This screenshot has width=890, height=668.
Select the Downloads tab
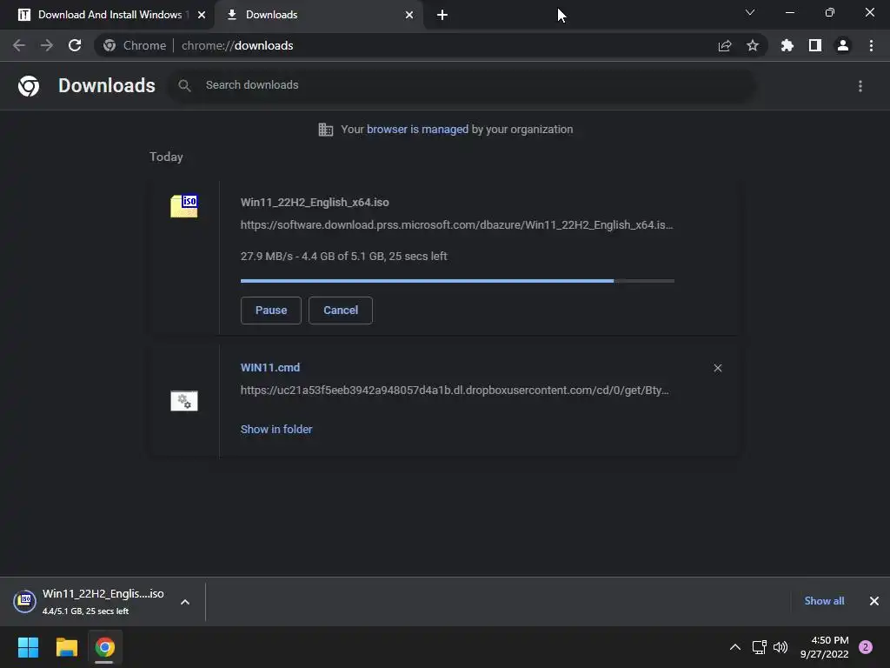318,15
